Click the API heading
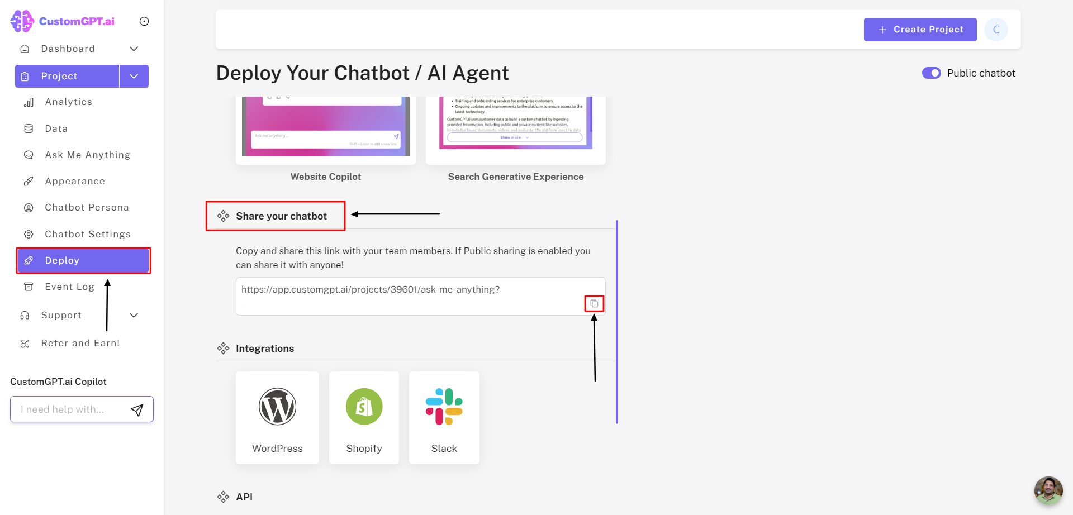 [x=244, y=497]
